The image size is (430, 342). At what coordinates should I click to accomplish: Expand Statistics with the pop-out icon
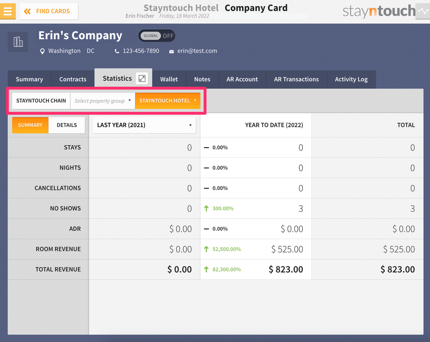point(142,78)
